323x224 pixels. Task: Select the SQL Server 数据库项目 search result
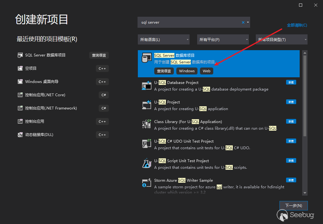(219, 64)
